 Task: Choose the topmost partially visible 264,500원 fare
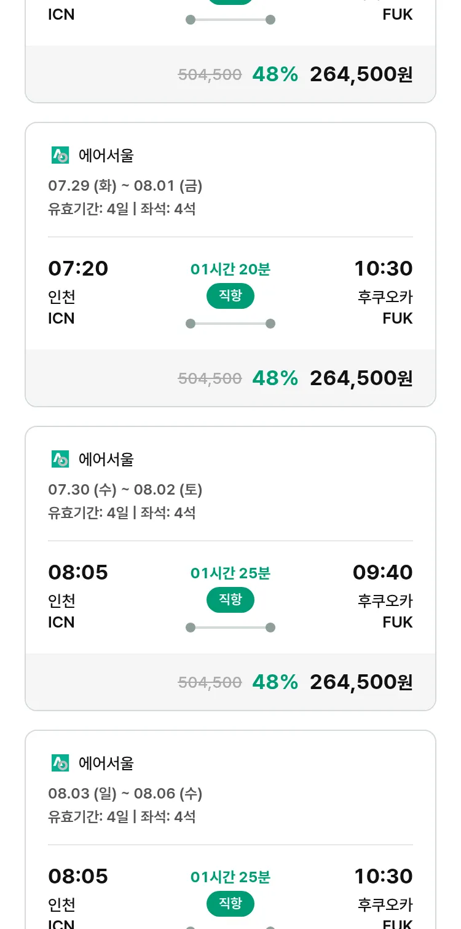tap(361, 74)
